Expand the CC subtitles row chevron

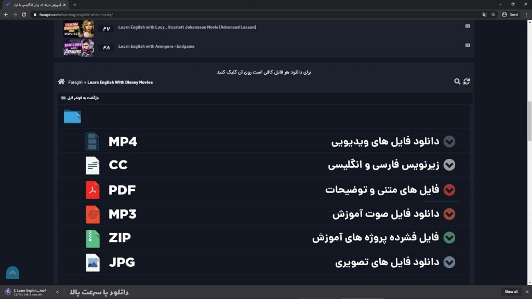(449, 165)
